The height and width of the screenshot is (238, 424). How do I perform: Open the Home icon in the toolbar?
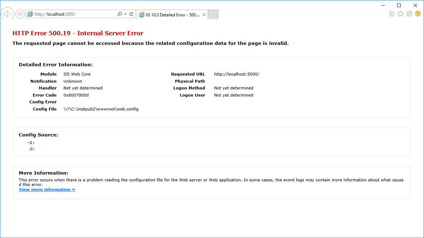[x=392, y=14]
